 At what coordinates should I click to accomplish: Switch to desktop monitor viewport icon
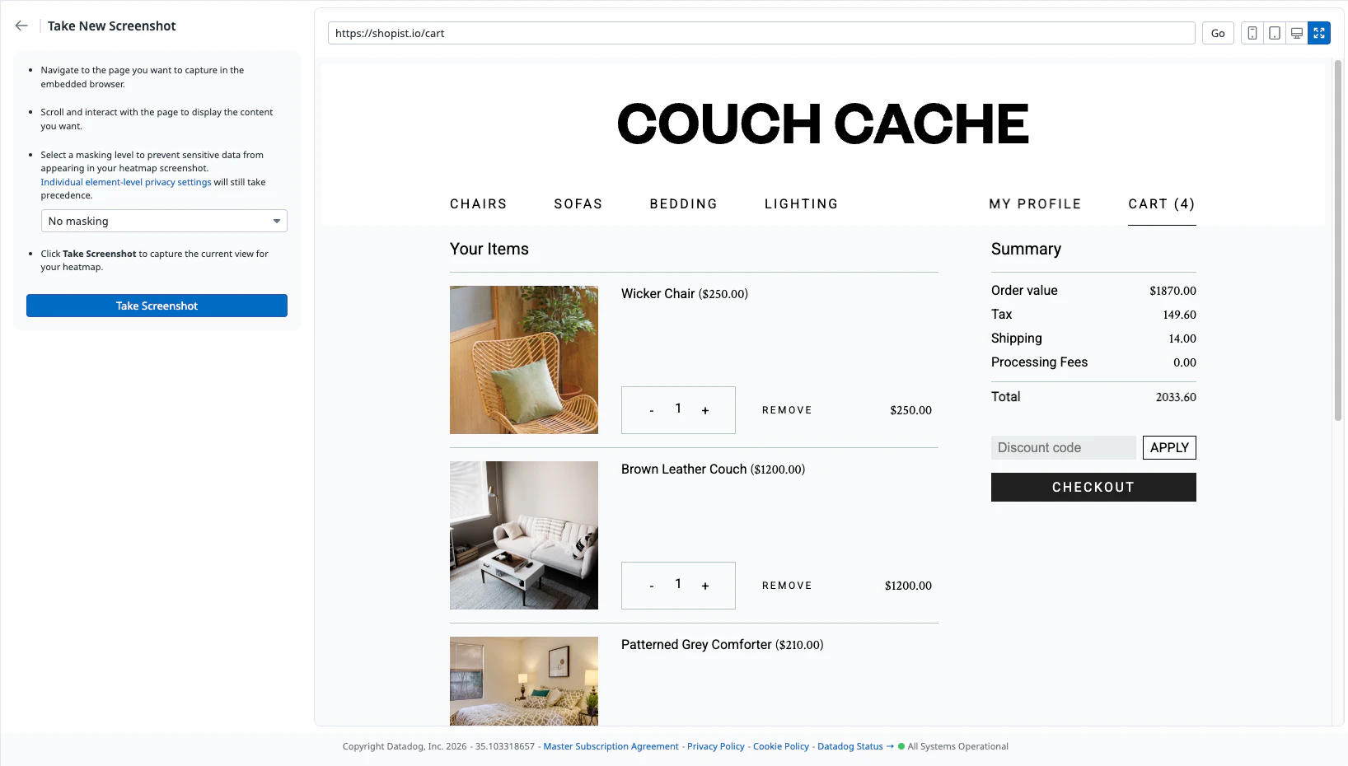click(1296, 33)
